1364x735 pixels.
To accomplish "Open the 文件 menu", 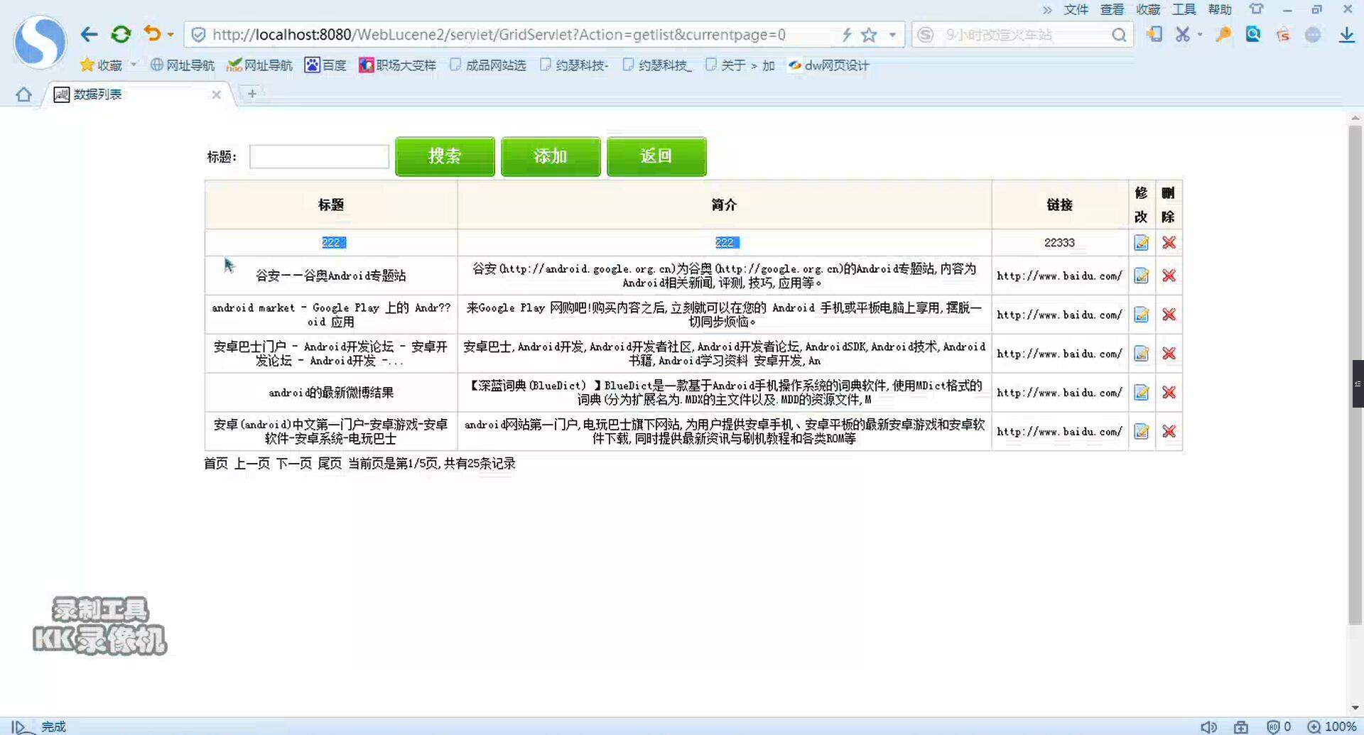I will [1076, 9].
